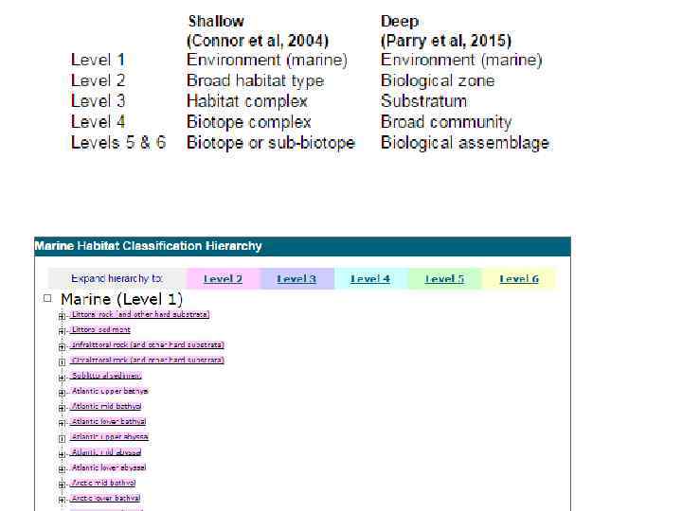Image resolution: width=682 pixels, height=511 pixels.
Task: Expand the Atlantic lower abyssal node
Action: point(62,469)
